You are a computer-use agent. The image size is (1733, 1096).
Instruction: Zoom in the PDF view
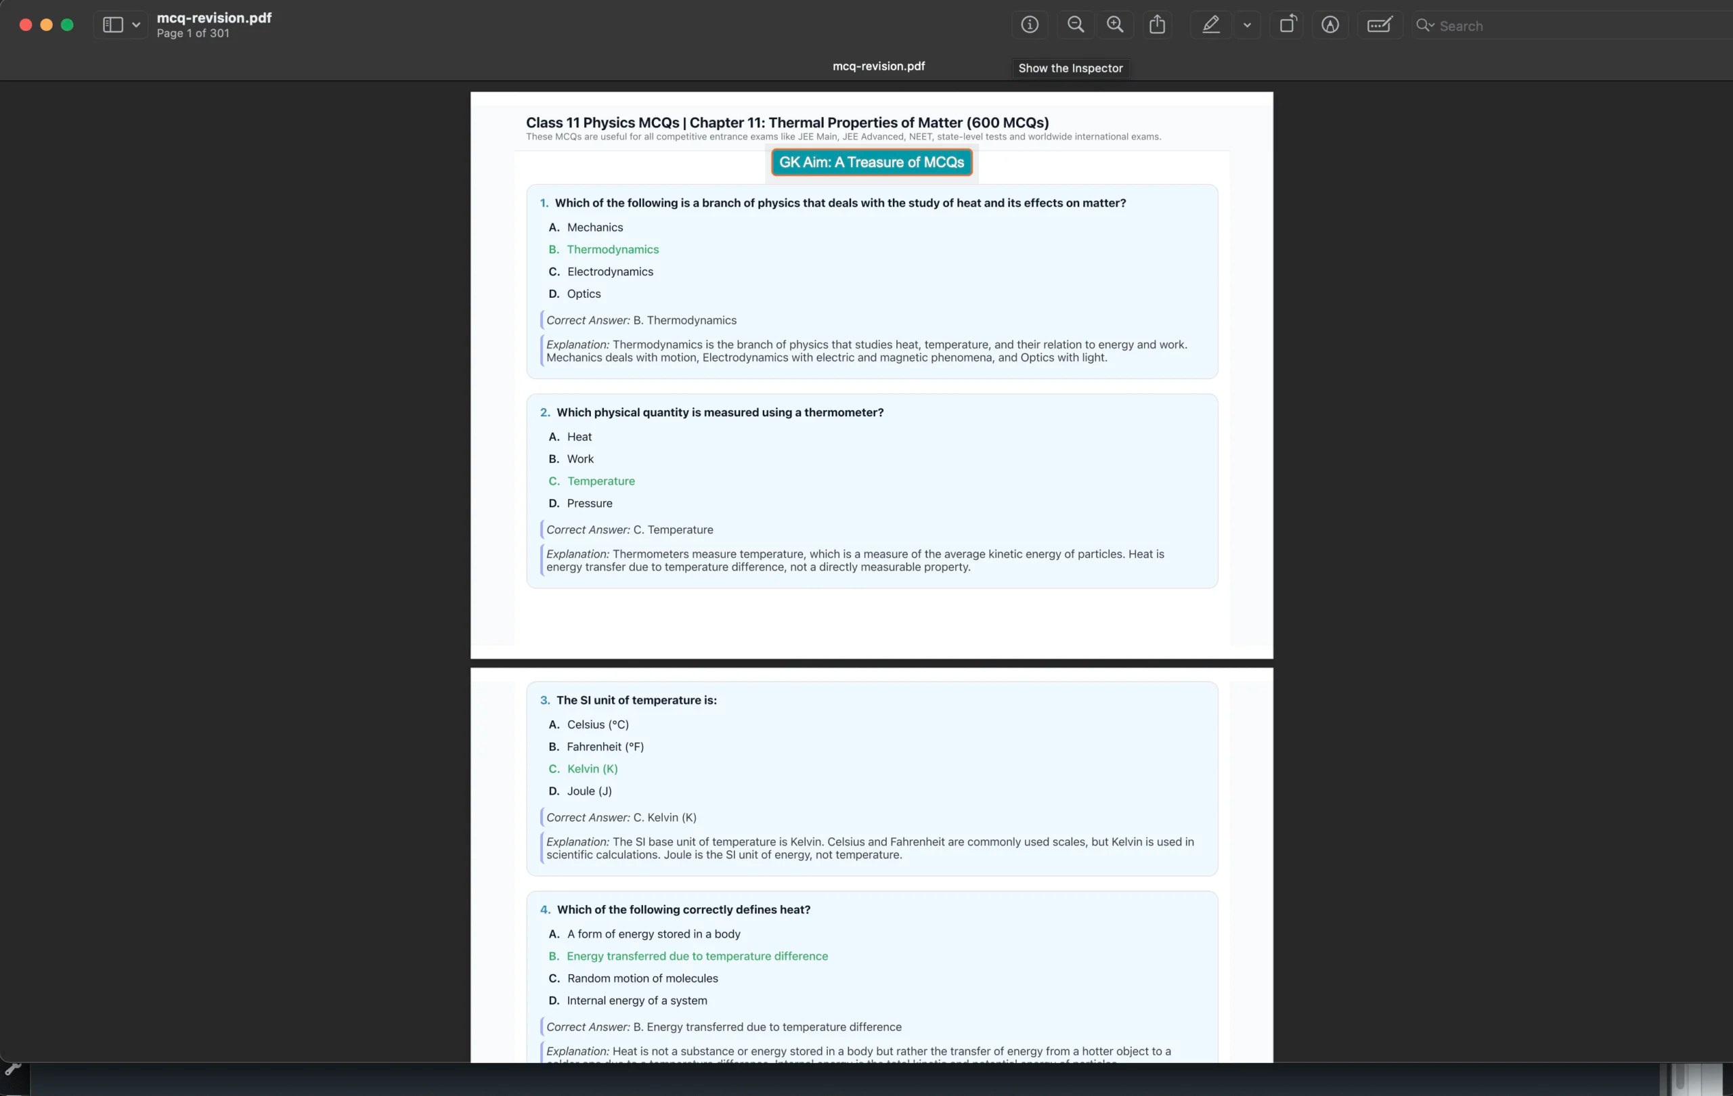(x=1115, y=25)
